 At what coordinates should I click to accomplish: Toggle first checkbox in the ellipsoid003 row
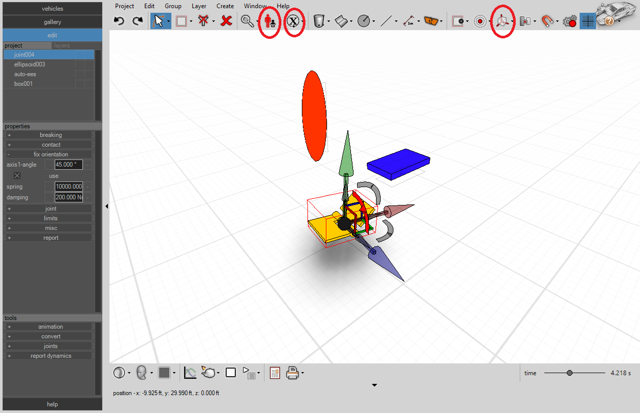(x=80, y=64)
